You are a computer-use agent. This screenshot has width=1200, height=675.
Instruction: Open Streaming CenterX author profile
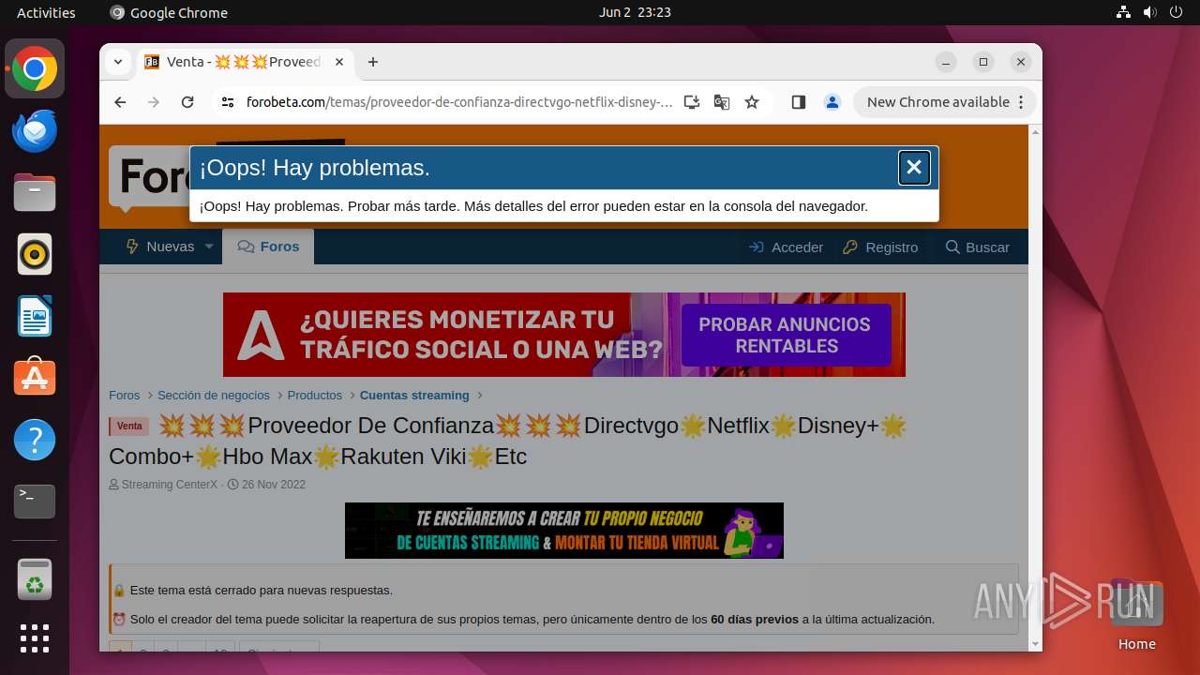pyautogui.click(x=170, y=485)
